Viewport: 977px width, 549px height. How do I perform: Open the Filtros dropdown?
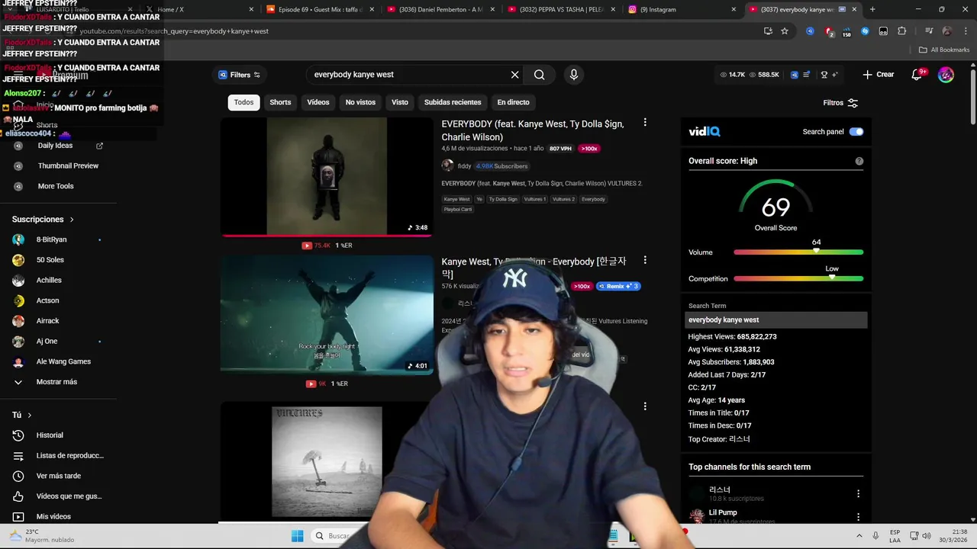840,103
